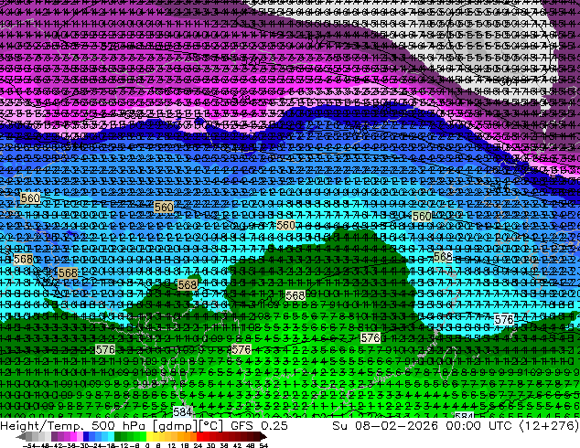Click the '00:00 UTC' time text
Image resolution: width=580 pixels, height=448 pixels.
(x=478, y=425)
